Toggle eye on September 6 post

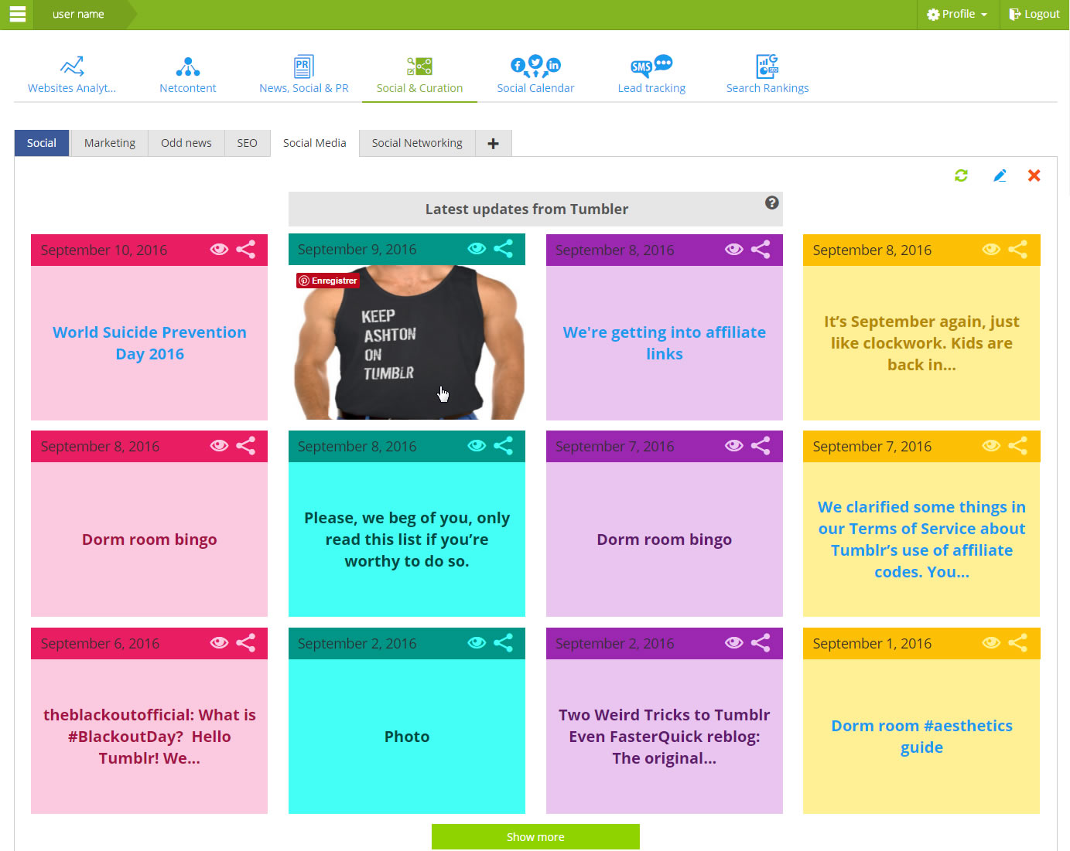(220, 643)
